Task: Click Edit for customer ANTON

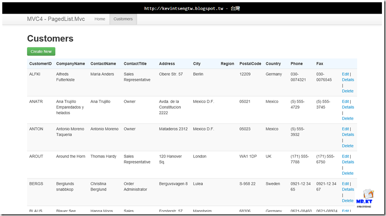Action: pos(345,129)
